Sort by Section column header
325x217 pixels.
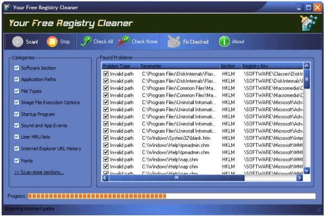[x=231, y=66]
